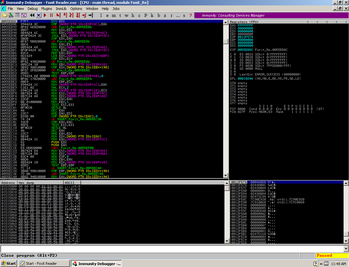Click disassembly pane scroll down arrow
This screenshot has height=267, width=349.
coord(225,176)
